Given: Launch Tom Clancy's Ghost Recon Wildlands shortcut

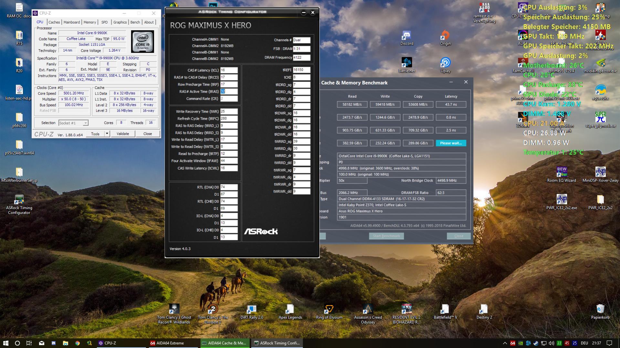Looking at the screenshot, I should click(x=174, y=314).
